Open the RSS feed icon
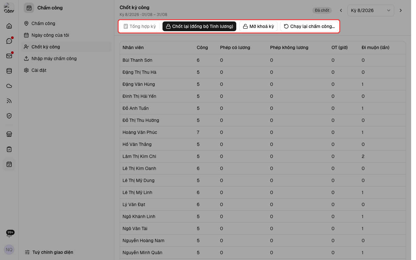 tap(9, 101)
